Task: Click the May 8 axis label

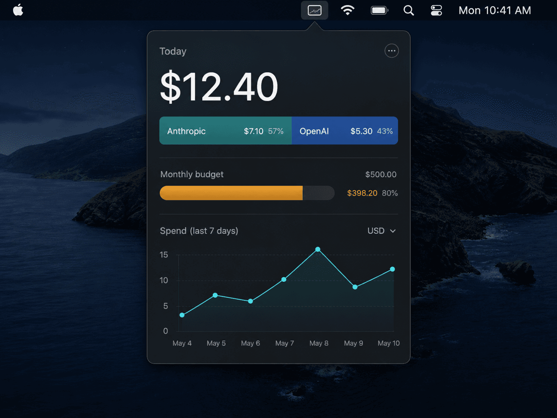Action: pyautogui.click(x=319, y=343)
